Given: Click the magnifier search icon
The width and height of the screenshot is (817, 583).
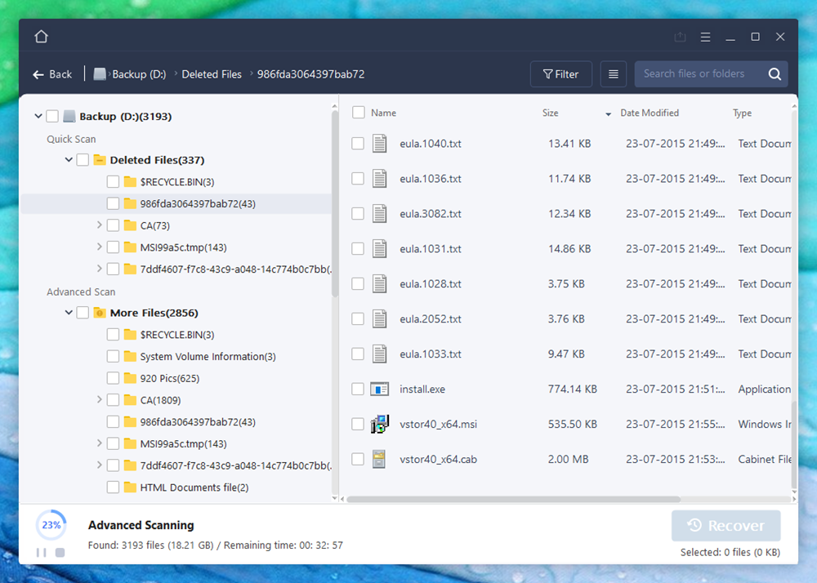Looking at the screenshot, I should tap(775, 74).
